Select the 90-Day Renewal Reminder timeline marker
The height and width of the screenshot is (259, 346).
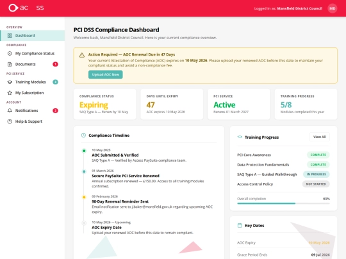point(84,197)
